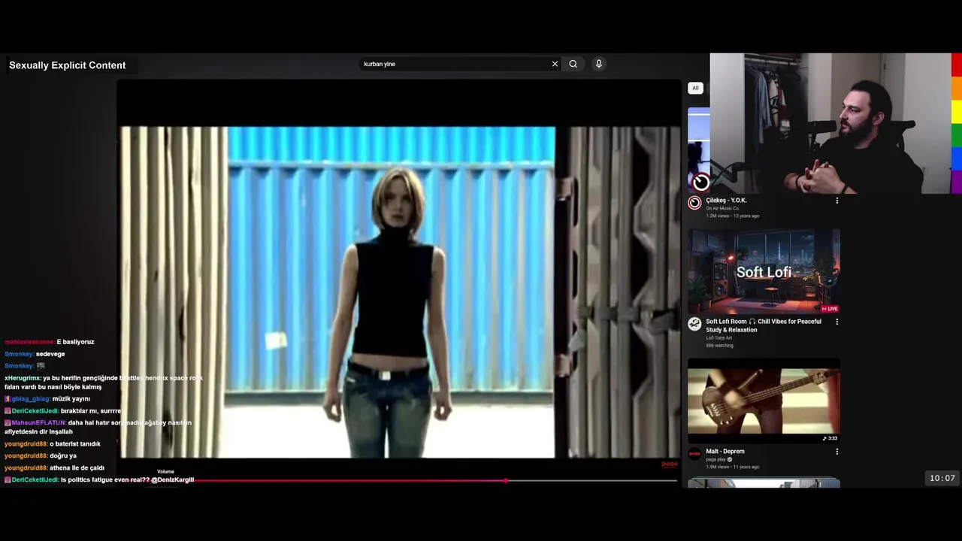
Task: Open Lofi Tone Art channel avatar
Action: point(694,324)
